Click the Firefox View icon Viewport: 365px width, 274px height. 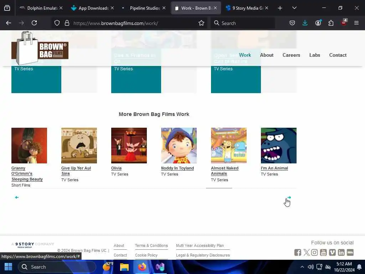point(7,8)
